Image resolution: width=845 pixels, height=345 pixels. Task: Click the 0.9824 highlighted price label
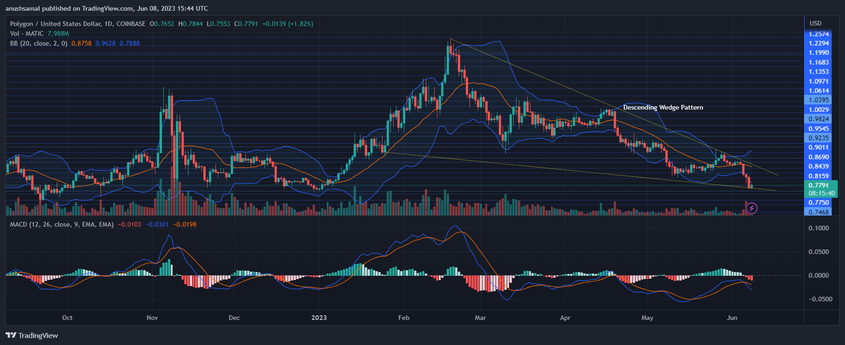point(818,119)
